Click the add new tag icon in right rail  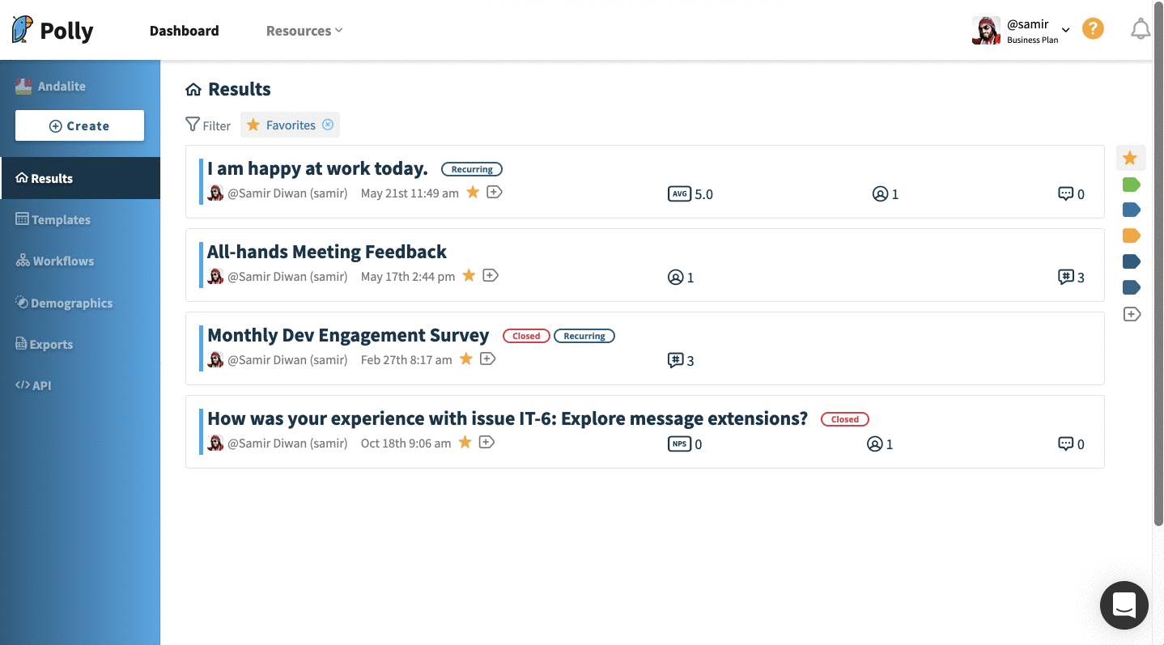[1132, 314]
